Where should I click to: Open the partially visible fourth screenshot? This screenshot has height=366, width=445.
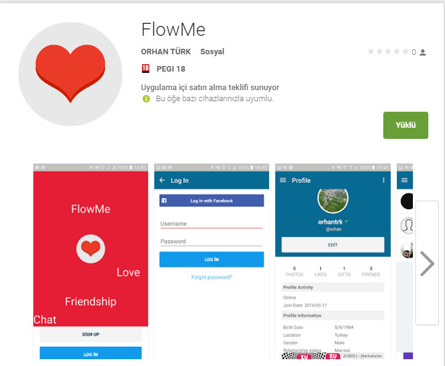click(x=405, y=261)
